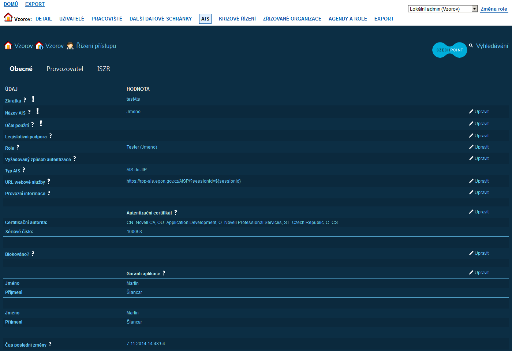Edit Role via Upravit
The height and width of the screenshot is (351, 512).
click(x=479, y=147)
